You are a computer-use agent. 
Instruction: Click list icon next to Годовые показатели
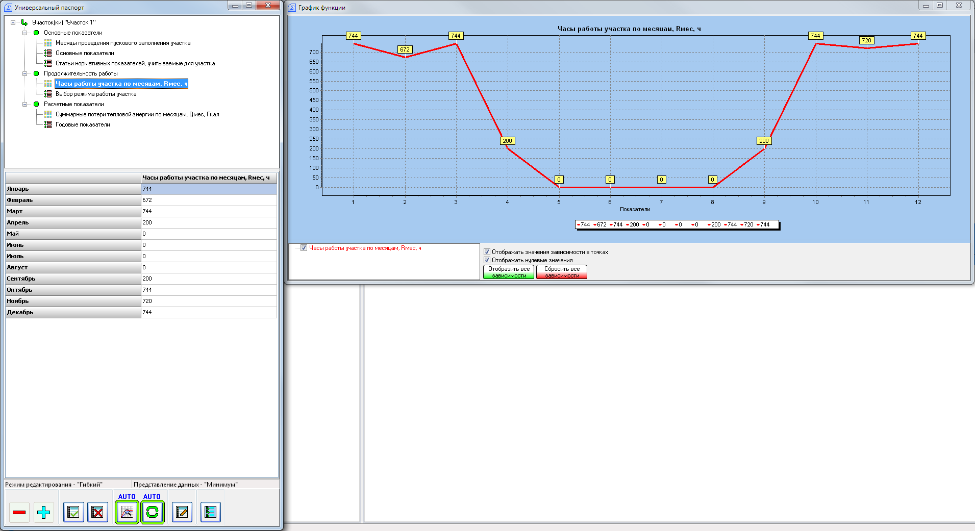[x=48, y=124]
